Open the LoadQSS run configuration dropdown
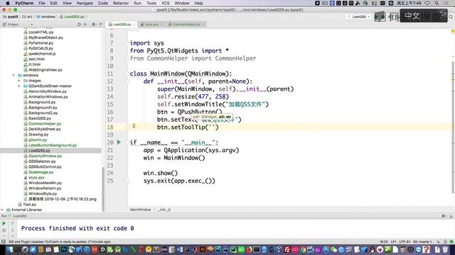The image size is (455, 255). [358, 17]
